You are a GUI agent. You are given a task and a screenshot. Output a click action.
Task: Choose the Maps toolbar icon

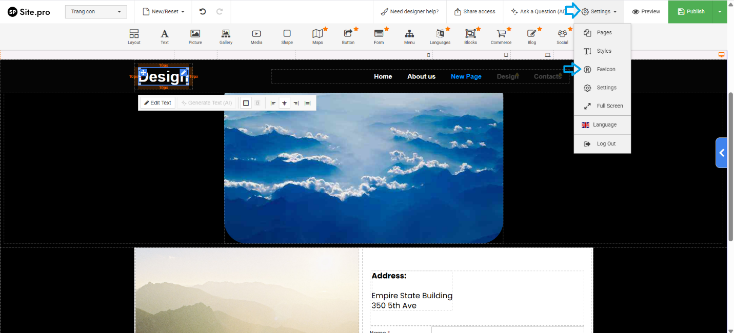318,36
